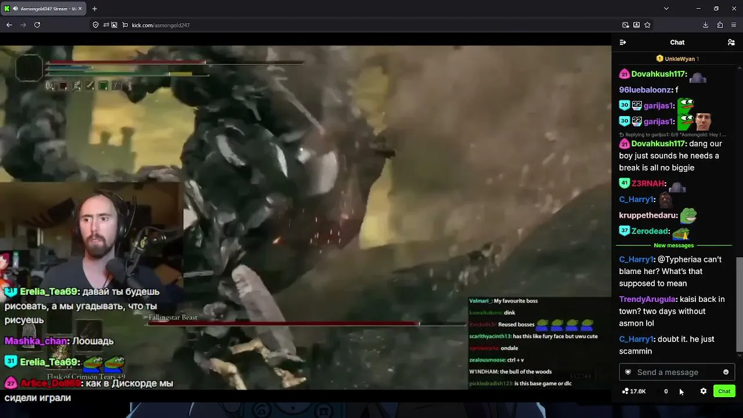Viewport: 743px width, 418px height.
Task: Open the 17.6K channel points balance
Action: click(634, 391)
